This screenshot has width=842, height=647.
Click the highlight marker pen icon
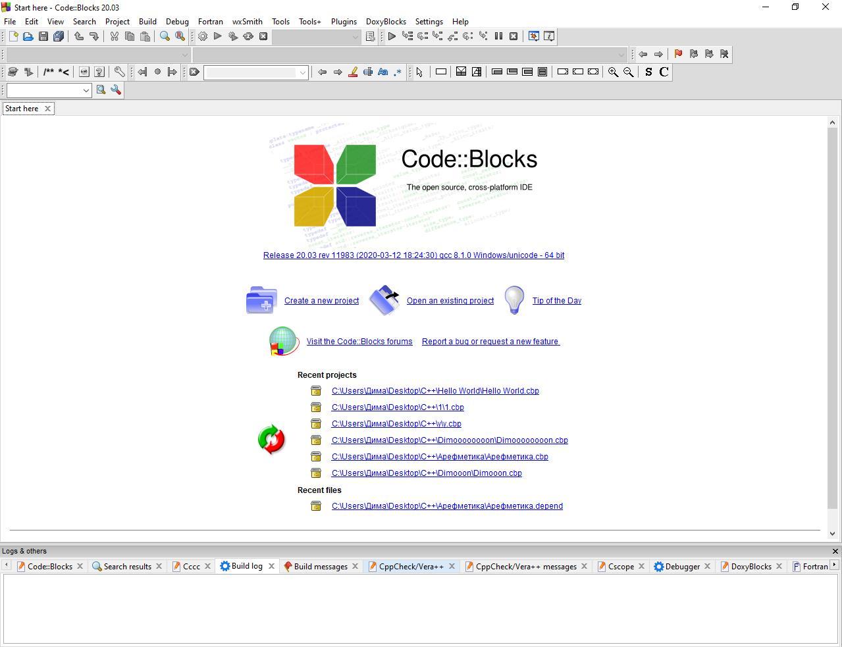click(353, 72)
